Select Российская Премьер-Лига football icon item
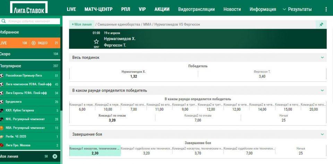The width and height of the screenshot is (333, 164). click(x=2, y=75)
